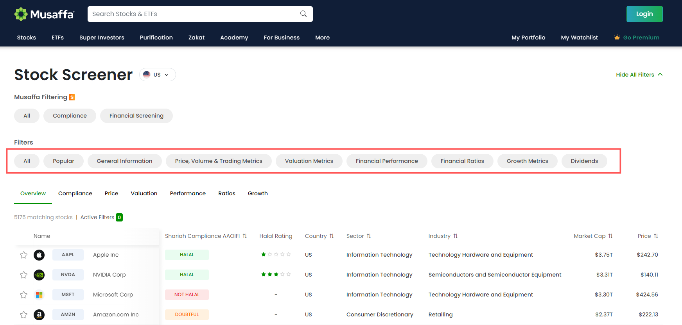
Task: Toggle watchlist star for Amazon.com Inc
Action: (x=24, y=315)
